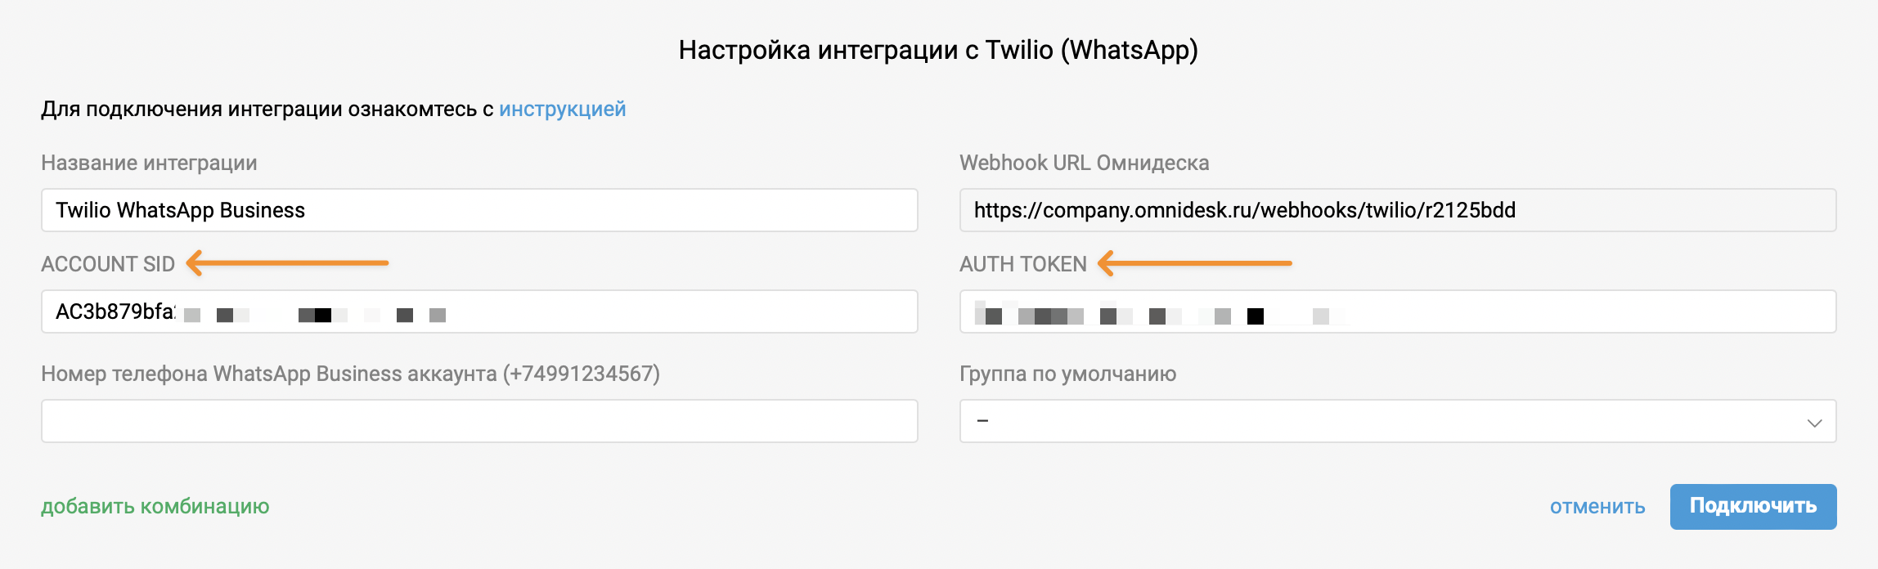Viewport: 1878px width, 569px height.
Task: Click the Подключить button
Action: (x=1754, y=507)
